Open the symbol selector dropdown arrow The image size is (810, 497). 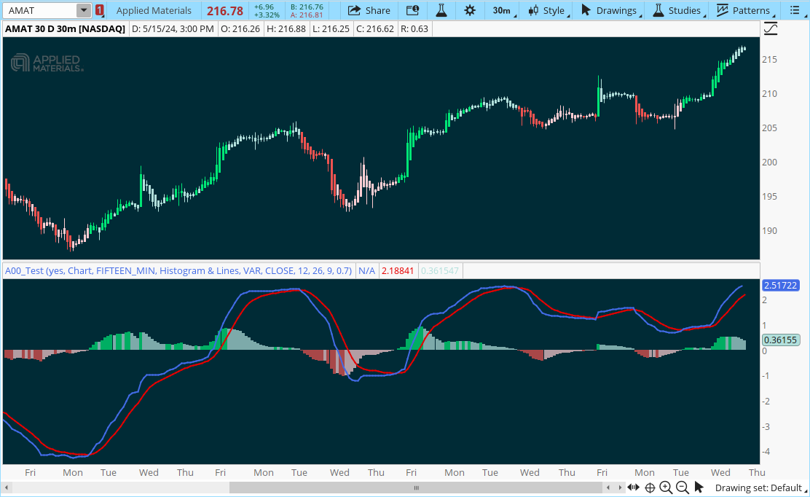[84, 10]
